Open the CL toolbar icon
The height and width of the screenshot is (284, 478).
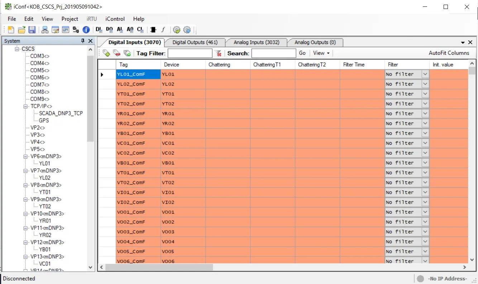point(140,30)
